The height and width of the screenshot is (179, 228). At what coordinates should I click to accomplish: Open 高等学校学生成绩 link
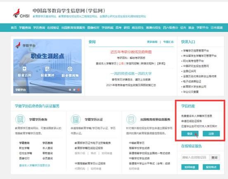coord(139,148)
